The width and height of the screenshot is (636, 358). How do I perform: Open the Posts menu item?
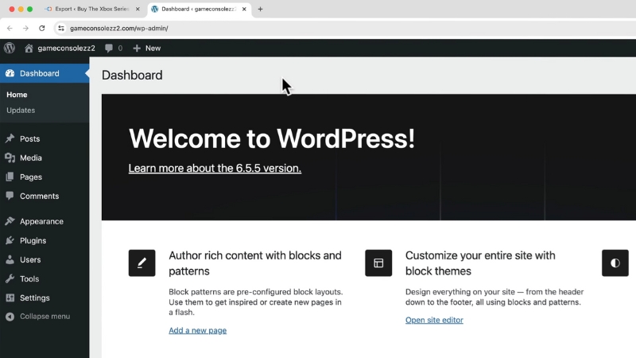(x=29, y=138)
